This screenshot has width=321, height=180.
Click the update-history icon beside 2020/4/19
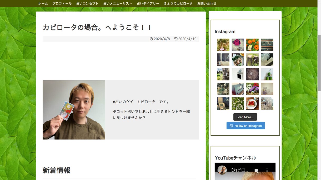click(176, 39)
